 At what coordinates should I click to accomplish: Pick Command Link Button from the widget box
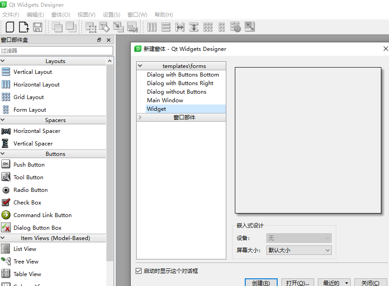53,215
